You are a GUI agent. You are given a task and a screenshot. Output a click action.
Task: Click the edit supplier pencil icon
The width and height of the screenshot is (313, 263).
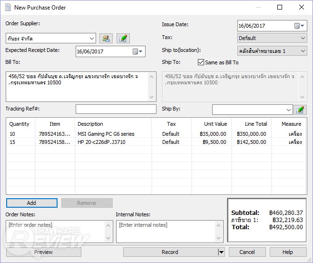123,38
